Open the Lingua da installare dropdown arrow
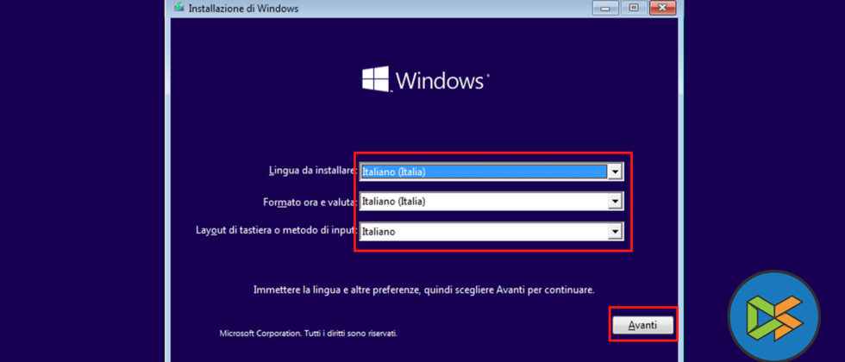The height and width of the screenshot is (362, 845). 614,172
